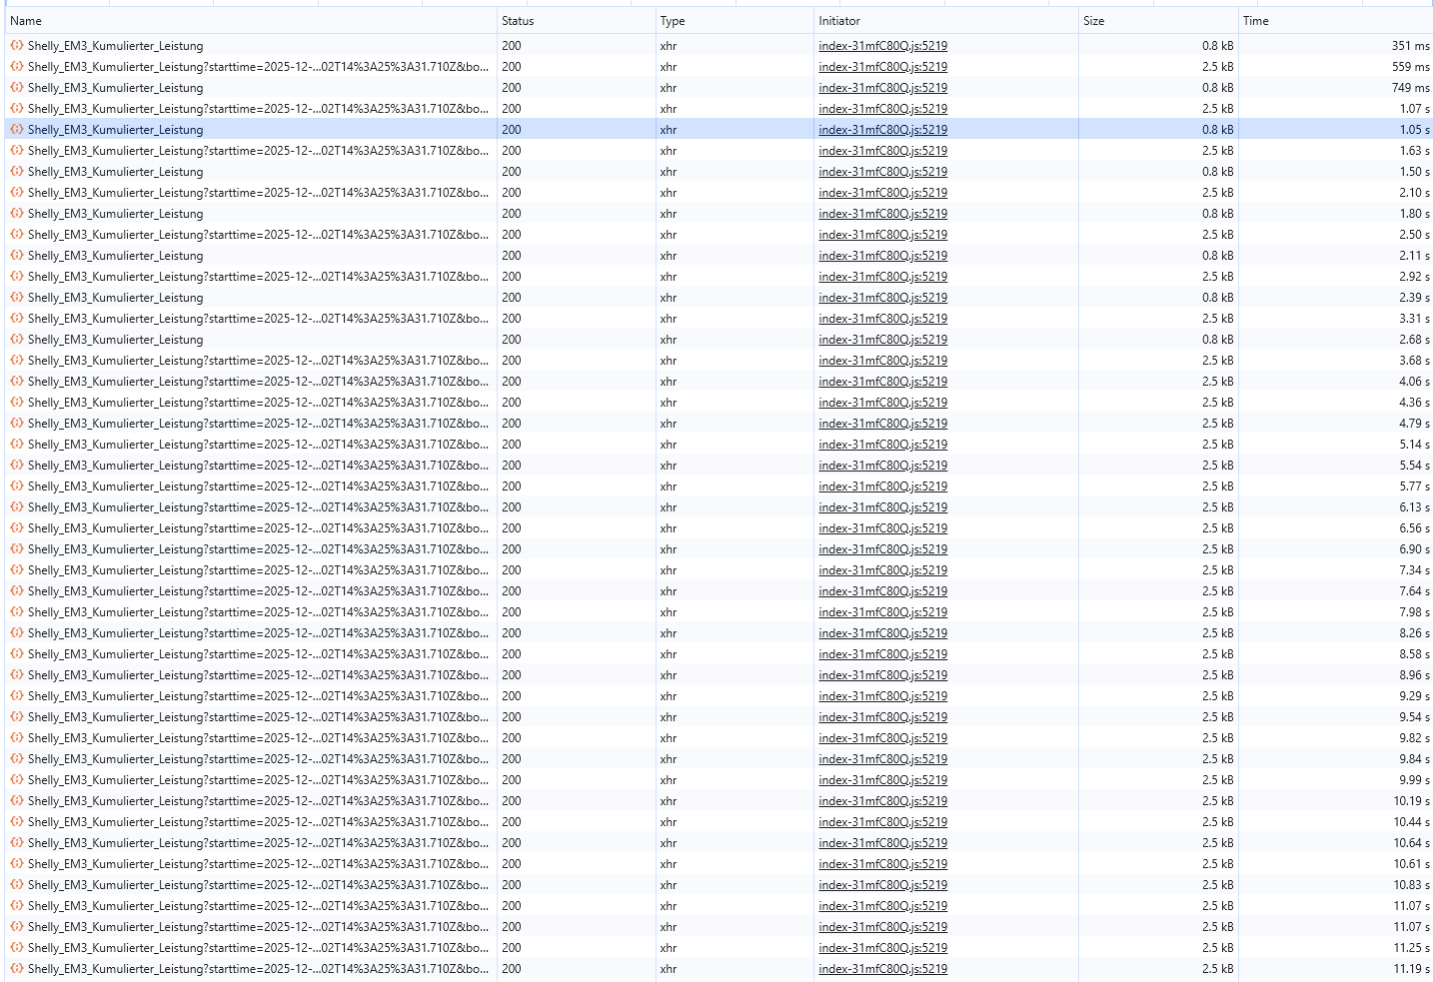Click the xhr icon in the 4.06 s row
Screen dimensions: 1433x982
17,382
